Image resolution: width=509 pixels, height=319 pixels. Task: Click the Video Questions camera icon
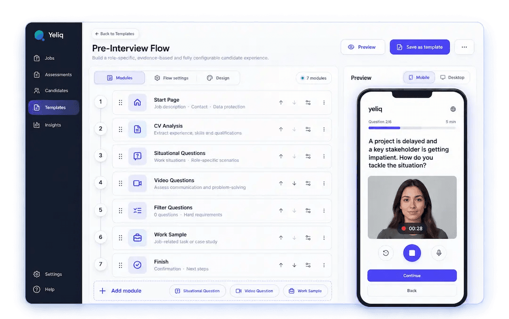(137, 184)
